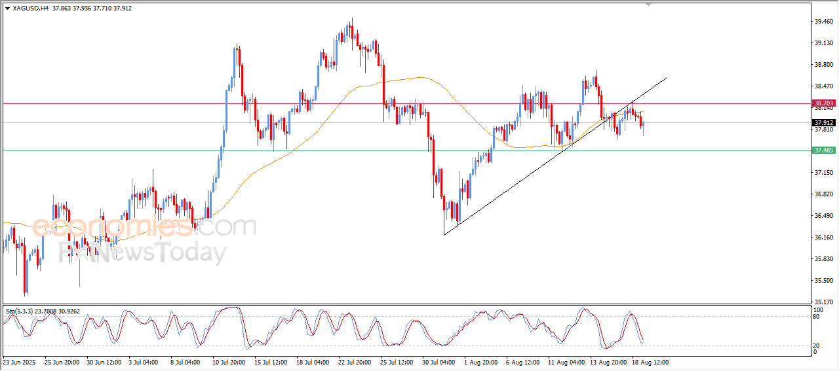This screenshot has height=371, width=839.
Task: Click the 35.170 price axis value
Action: [823, 302]
